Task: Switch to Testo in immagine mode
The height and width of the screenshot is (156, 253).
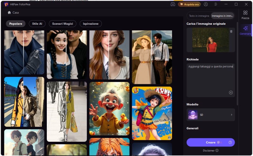Action: point(199,16)
